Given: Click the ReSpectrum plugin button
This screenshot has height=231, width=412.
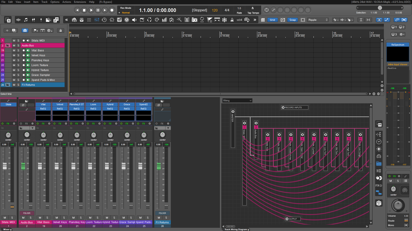Looking at the screenshot, I should pos(398,45).
